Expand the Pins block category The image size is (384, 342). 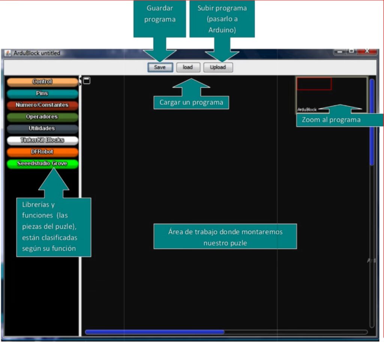click(42, 93)
